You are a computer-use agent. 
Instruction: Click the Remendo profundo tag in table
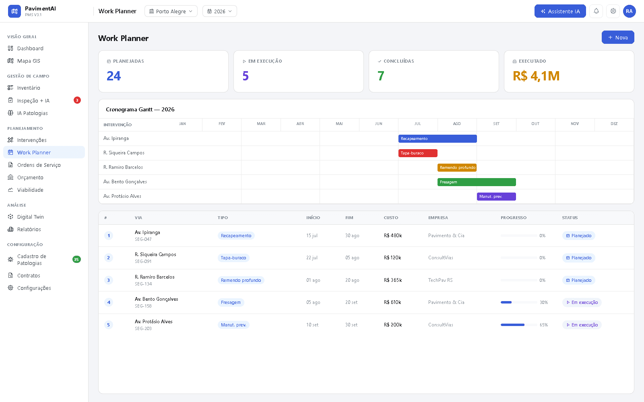coord(241,280)
